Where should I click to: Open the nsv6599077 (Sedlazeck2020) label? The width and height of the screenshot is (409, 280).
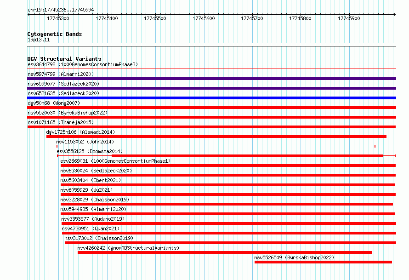(63, 84)
